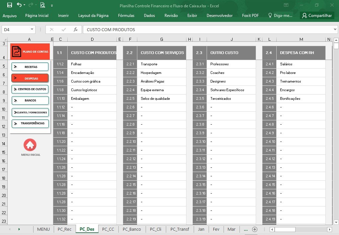Image resolution: width=339 pixels, height=235 pixels.
Task: Click the CENTROS DE CUSTOS button
Action: (30, 89)
